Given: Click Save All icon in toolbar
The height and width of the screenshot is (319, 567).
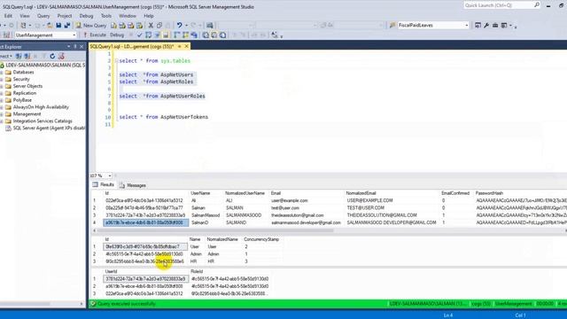Looking at the screenshot, I should 67,26.
